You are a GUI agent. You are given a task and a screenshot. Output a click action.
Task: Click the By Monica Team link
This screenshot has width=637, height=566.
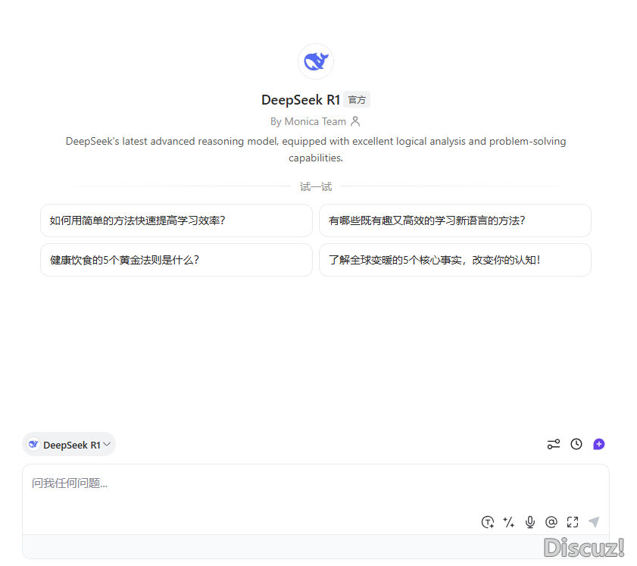click(308, 121)
